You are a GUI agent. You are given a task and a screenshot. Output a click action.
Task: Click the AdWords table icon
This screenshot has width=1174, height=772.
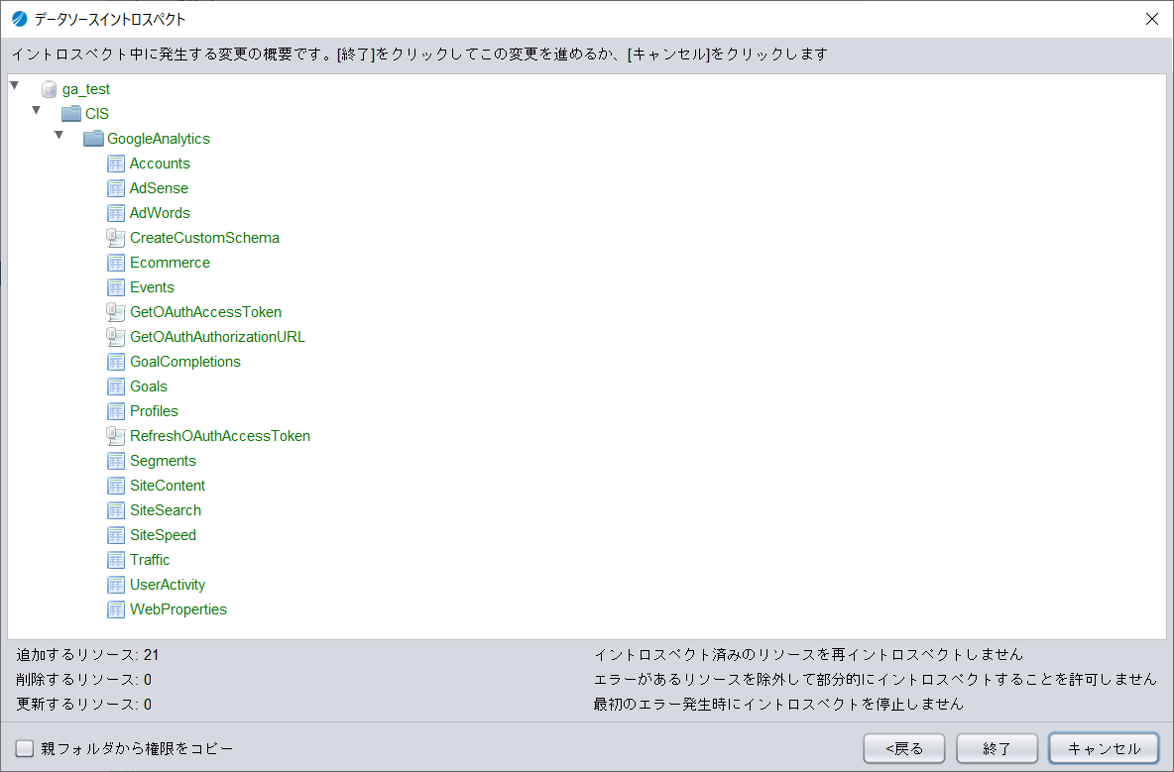click(116, 213)
